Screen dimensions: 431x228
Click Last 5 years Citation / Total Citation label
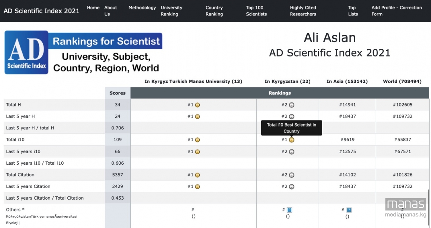coord(45,198)
